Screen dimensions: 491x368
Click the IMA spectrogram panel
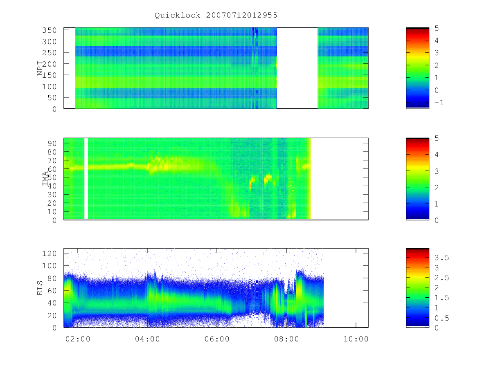216,179
